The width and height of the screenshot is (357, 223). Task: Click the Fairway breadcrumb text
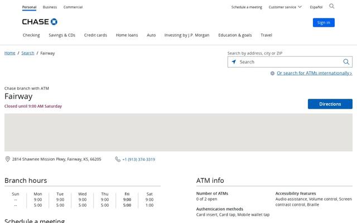[47, 54]
